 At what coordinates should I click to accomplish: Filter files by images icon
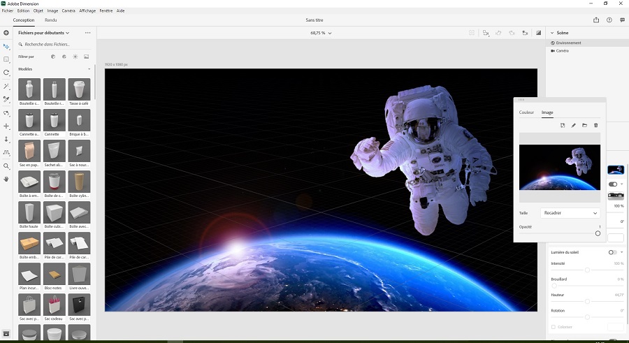click(x=86, y=57)
